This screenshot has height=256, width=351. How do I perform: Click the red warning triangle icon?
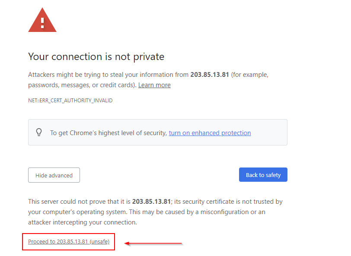[42, 20]
